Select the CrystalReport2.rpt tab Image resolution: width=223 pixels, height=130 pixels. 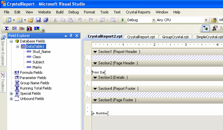(105, 36)
